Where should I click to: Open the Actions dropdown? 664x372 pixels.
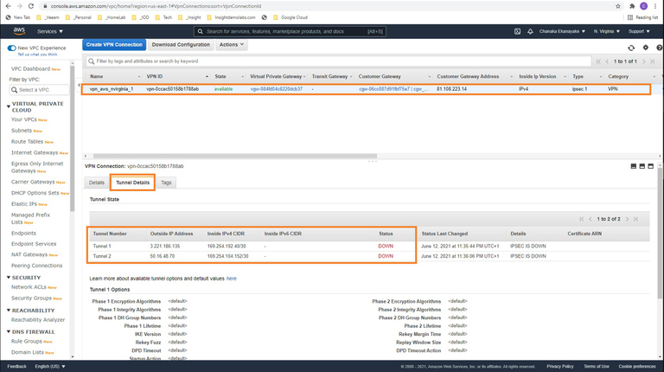click(231, 44)
